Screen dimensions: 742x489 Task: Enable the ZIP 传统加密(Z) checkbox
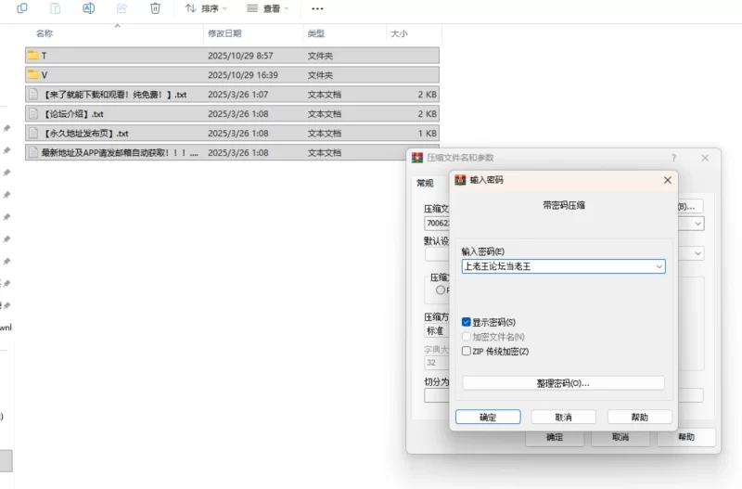(467, 352)
